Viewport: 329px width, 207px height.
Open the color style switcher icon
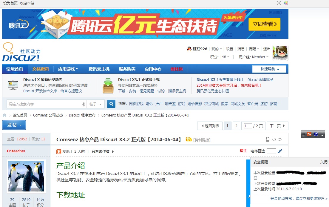click(x=285, y=3)
